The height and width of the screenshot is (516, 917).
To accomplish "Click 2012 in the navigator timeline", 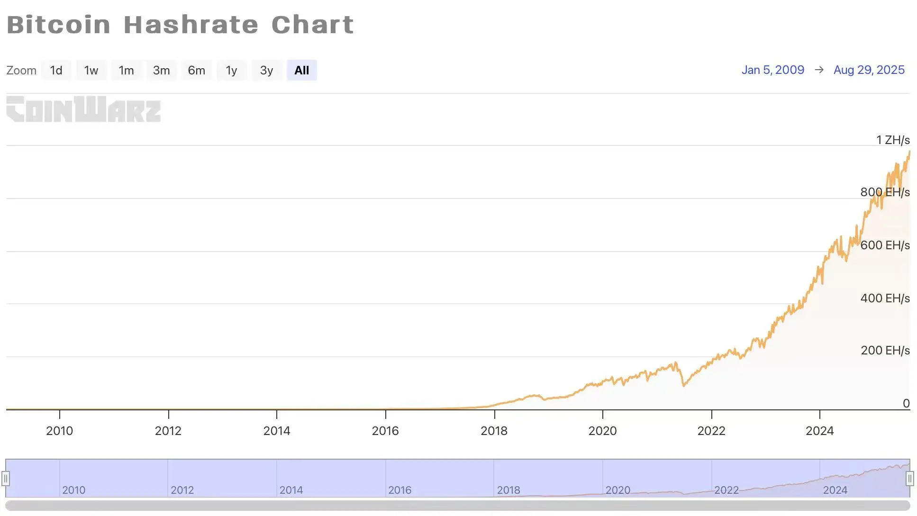I will pos(182,490).
